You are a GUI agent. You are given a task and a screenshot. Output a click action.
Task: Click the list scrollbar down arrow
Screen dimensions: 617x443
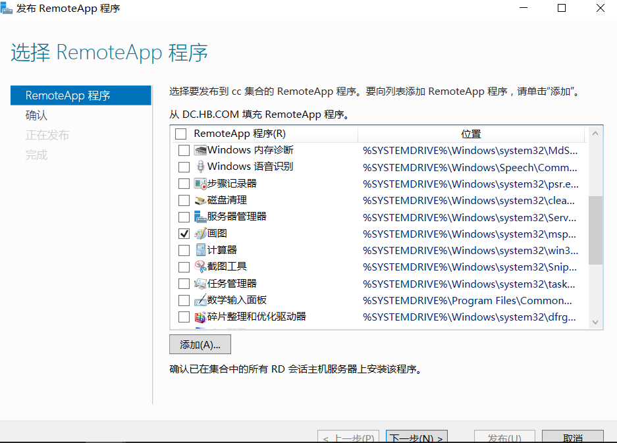tap(595, 323)
